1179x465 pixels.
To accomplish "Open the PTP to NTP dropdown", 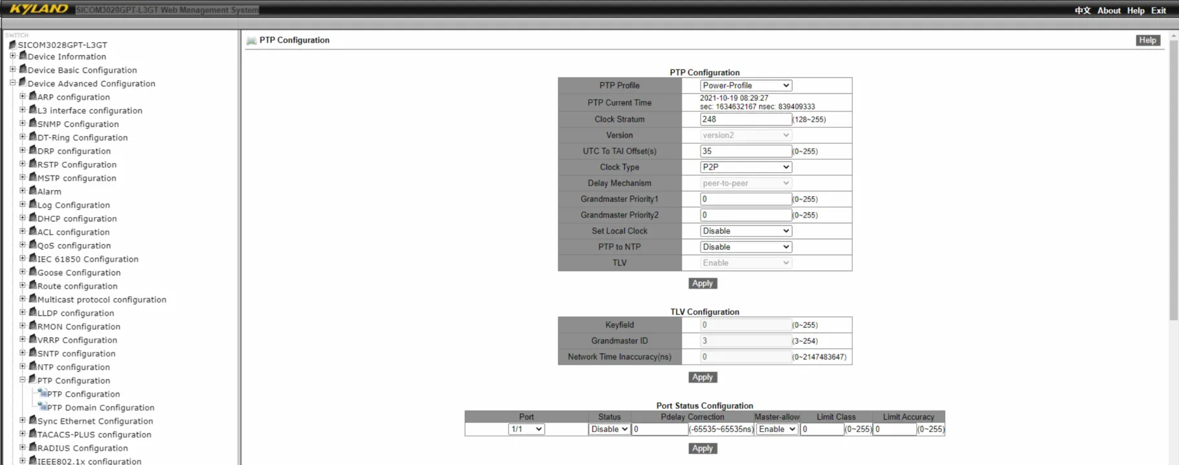I will click(746, 247).
